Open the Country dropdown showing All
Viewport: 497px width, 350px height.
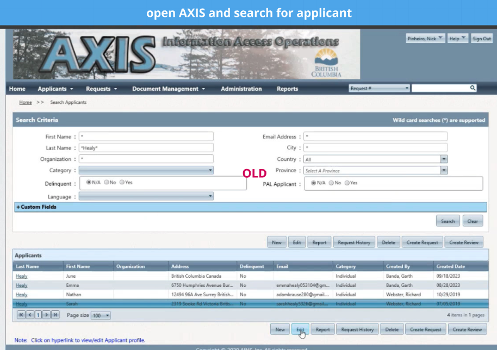375,159
